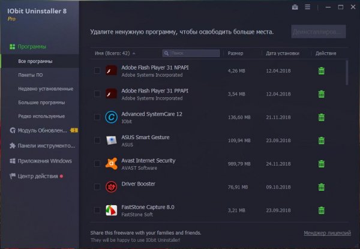
Task: Open the Менджер лицензий link
Action: [x=327, y=233]
